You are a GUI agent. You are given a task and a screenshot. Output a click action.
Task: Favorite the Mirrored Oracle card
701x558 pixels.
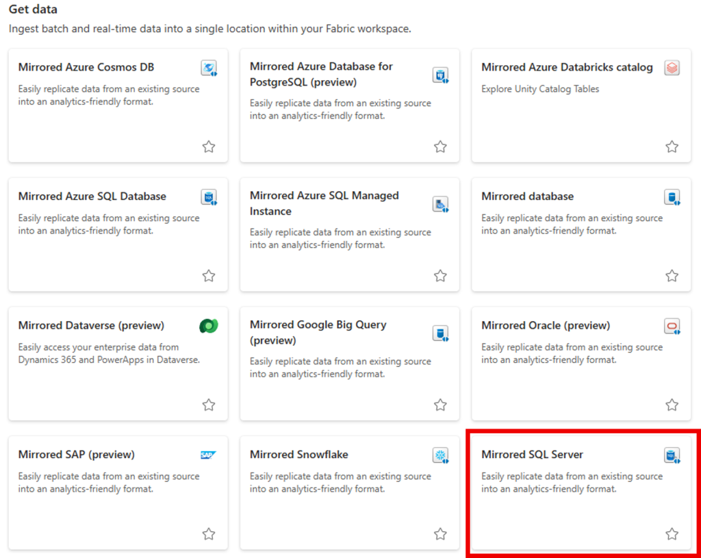click(672, 405)
